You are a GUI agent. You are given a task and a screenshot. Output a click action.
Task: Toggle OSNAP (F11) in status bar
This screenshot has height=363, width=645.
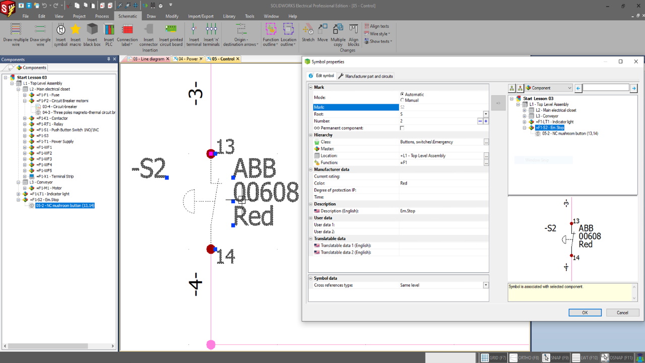click(617, 357)
